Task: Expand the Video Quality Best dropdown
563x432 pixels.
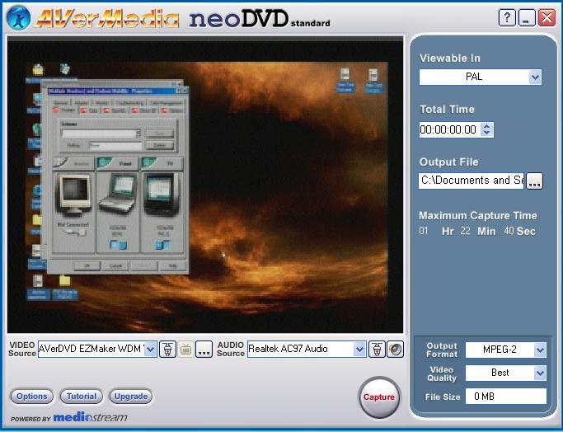Action: tap(540, 373)
